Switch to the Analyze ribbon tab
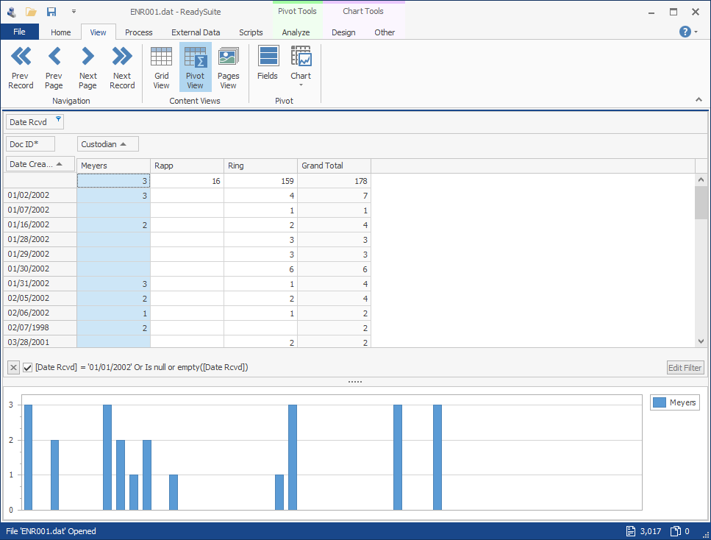The height and width of the screenshot is (540, 711). click(x=296, y=32)
